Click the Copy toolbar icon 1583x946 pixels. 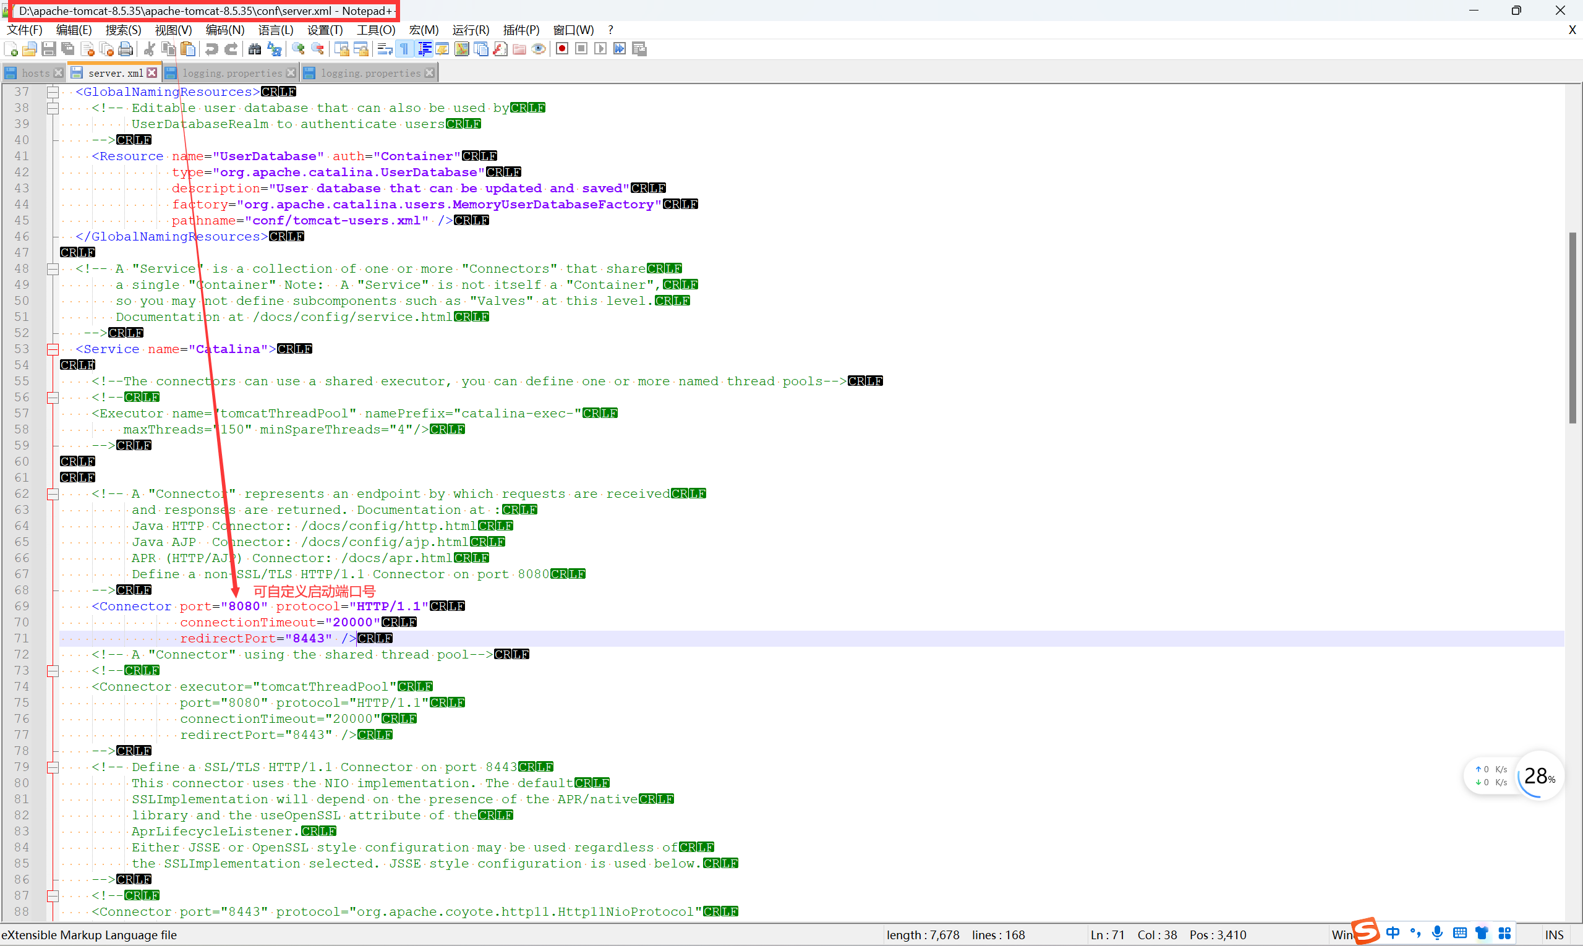[169, 49]
